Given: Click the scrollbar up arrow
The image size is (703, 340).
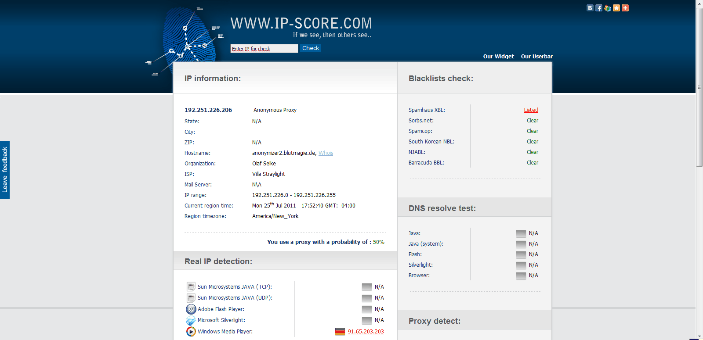Looking at the screenshot, I should pyautogui.click(x=699, y=4).
